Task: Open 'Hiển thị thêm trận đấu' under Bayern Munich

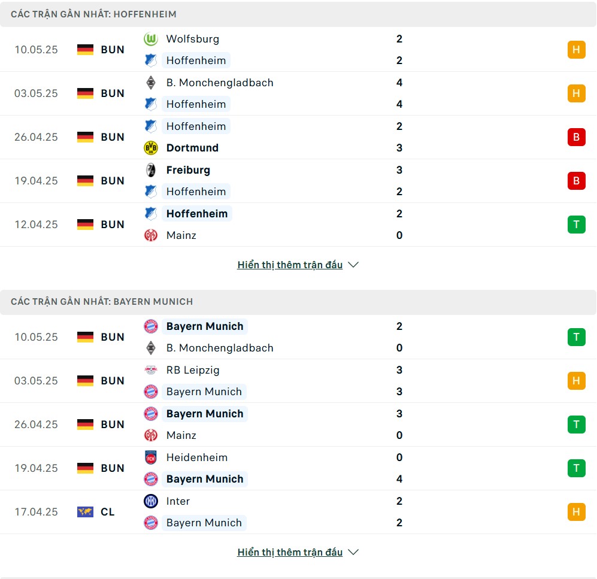Action: [290, 552]
